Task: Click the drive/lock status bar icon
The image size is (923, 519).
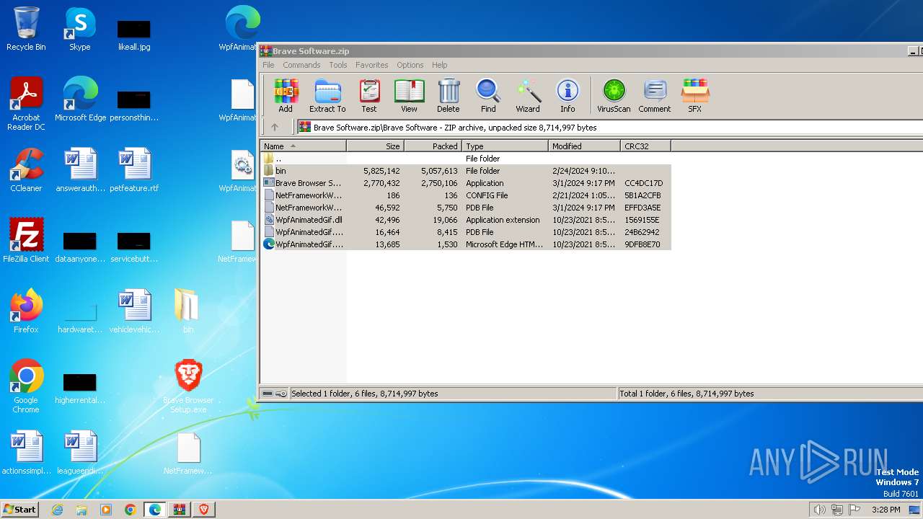Action: coord(274,394)
